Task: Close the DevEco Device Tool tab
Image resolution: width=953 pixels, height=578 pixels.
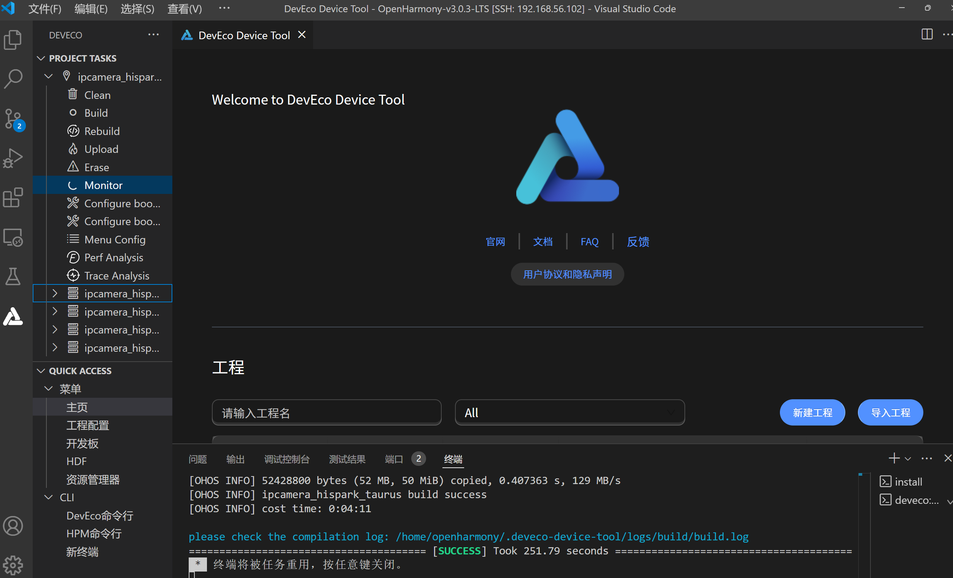Action: tap(302, 35)
